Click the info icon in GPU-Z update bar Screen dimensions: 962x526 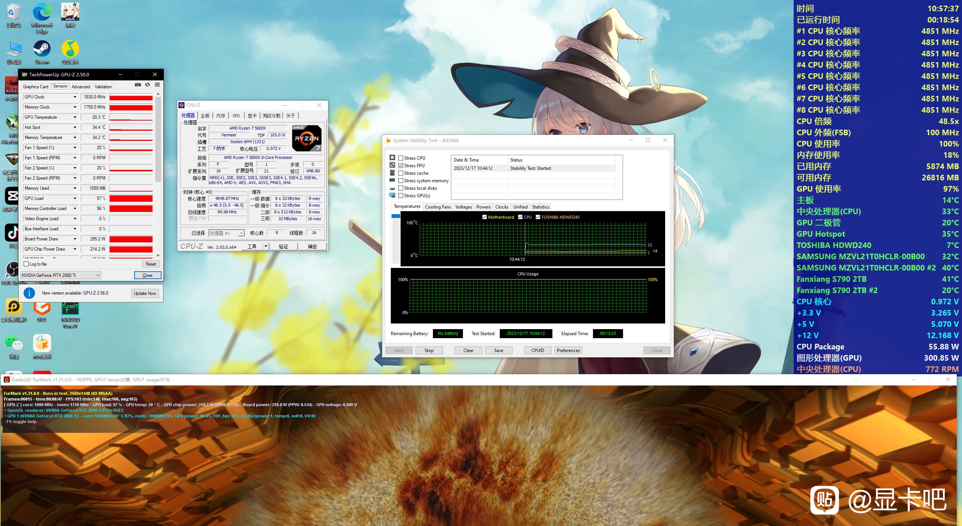pos(29,293)
